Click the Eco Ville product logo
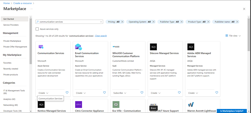The height and width of the screenshot is (113, 251). coord(116,104)
